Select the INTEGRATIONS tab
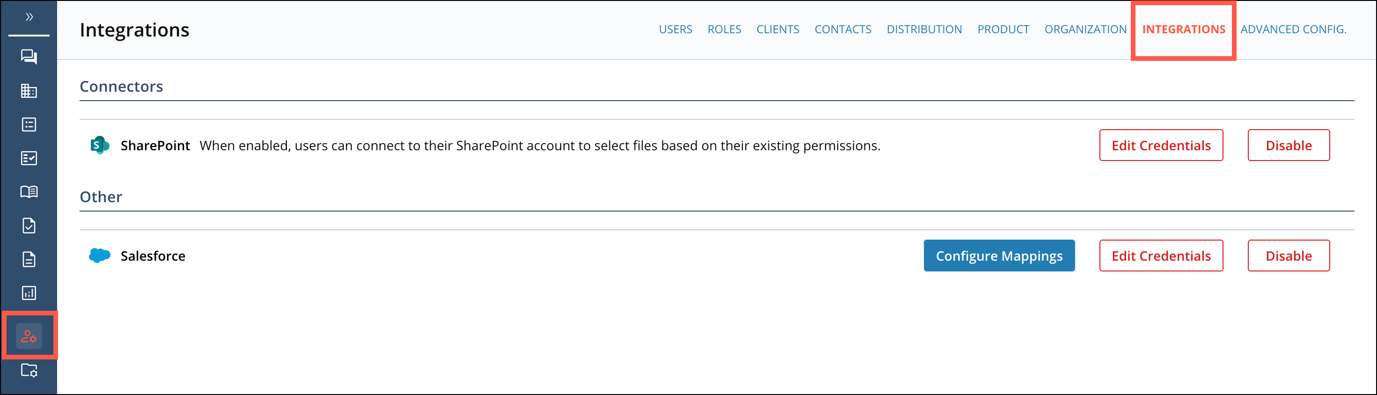This screenshot has height=395, width=1377. (x=1184, y=29)
